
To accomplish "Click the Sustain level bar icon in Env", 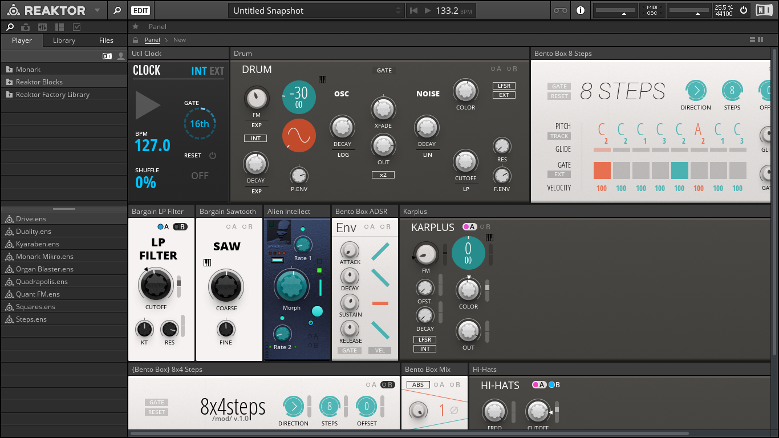I will 380,303.
